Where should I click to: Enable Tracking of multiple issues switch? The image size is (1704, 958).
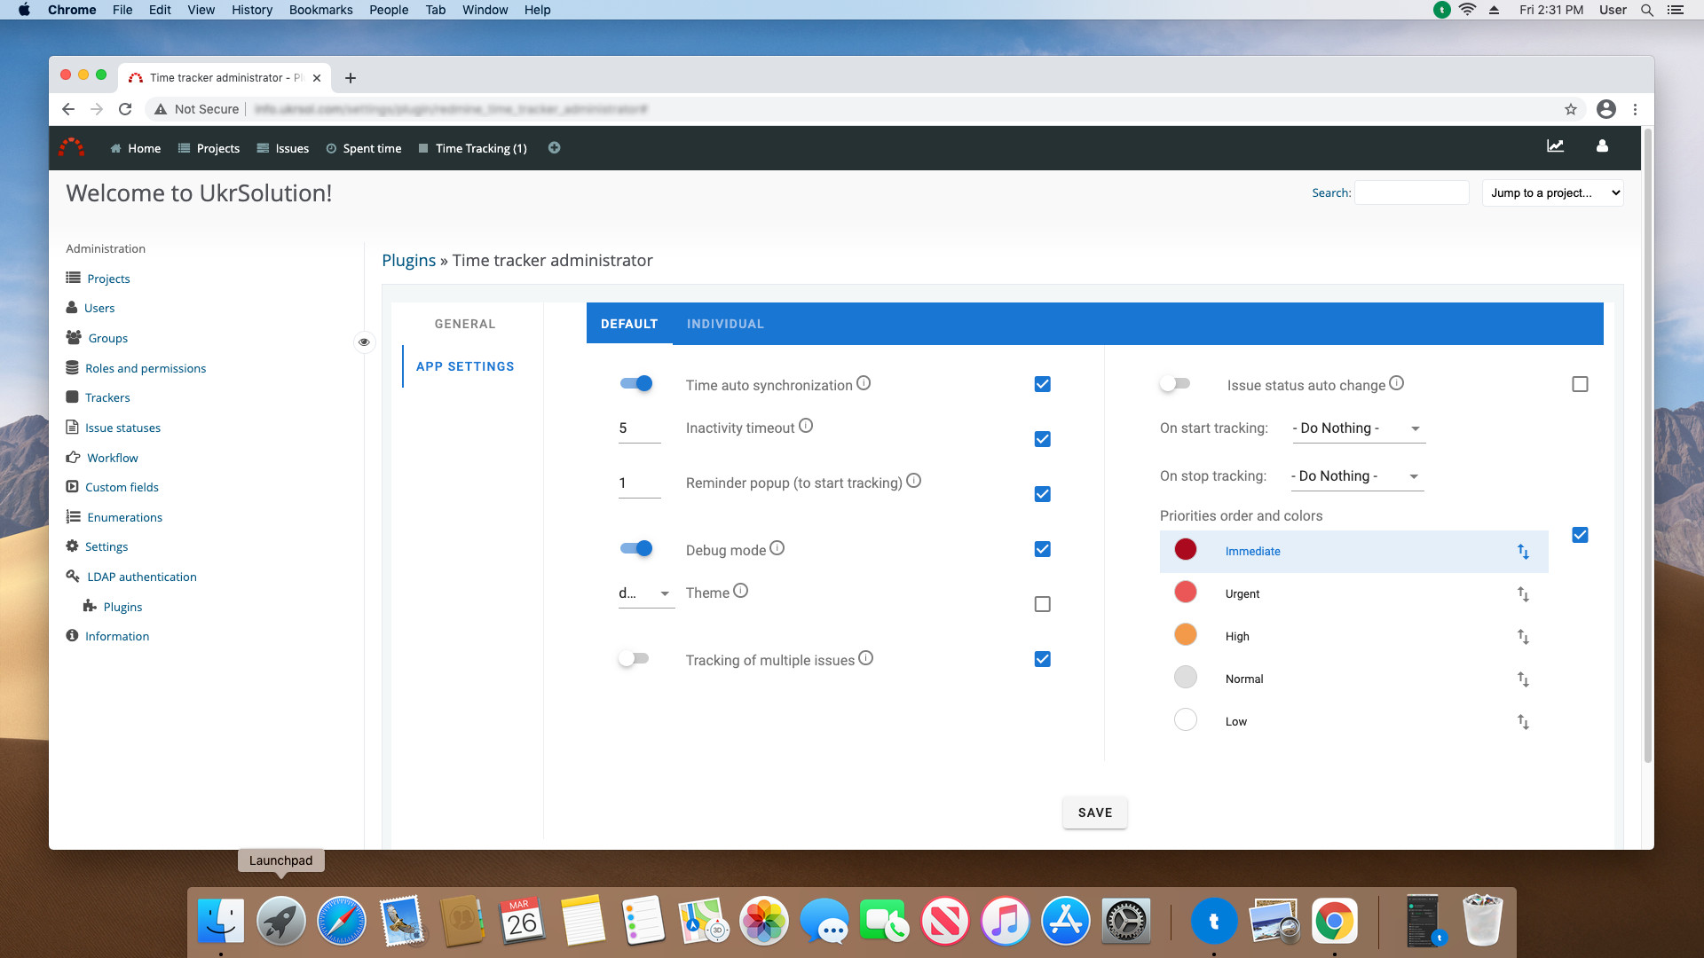point(635,658)
